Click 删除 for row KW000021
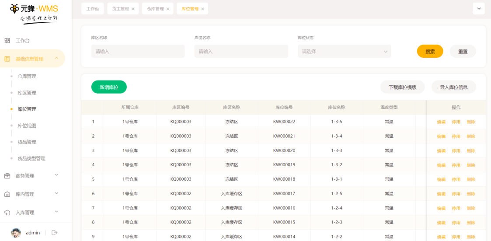 tap(470, 136)
